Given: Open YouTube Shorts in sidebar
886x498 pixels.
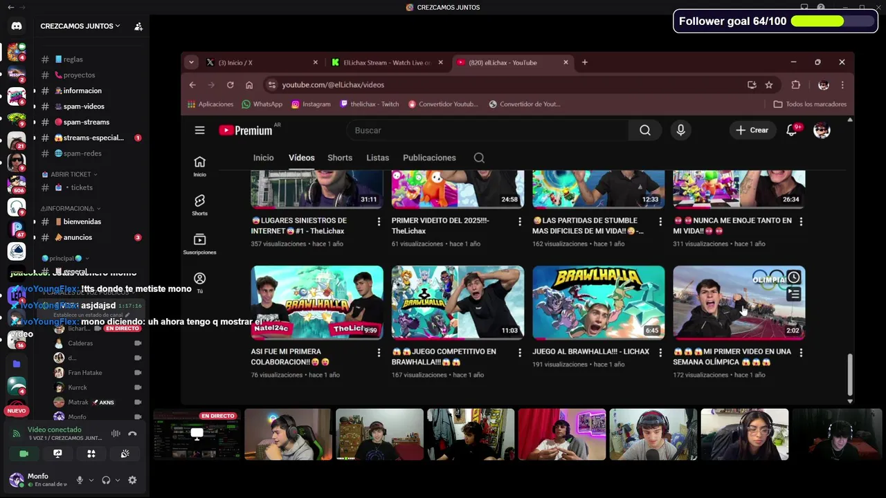Looking at the screenshot, I should (x=199, y=205).
